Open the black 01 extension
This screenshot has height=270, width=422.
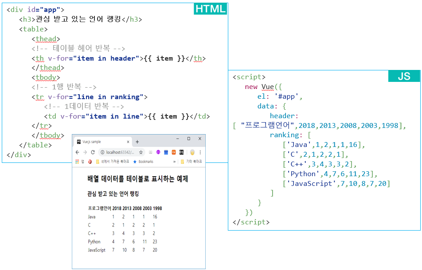coord(182,152)
